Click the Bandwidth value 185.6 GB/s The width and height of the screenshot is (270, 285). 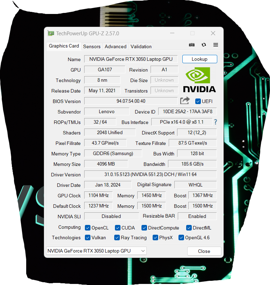192,164
